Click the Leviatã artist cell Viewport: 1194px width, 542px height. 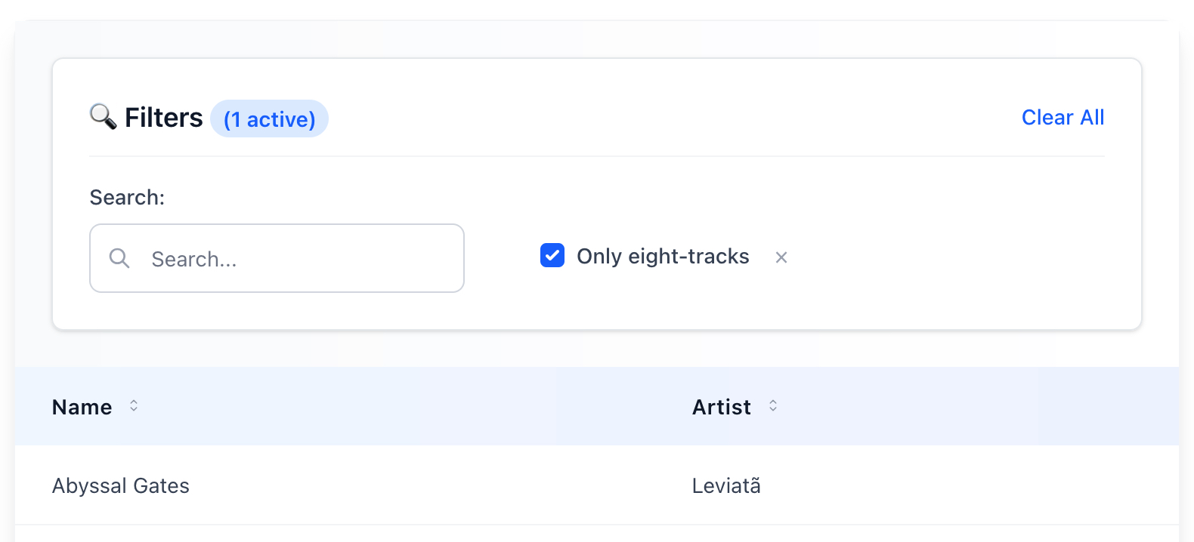726,486
